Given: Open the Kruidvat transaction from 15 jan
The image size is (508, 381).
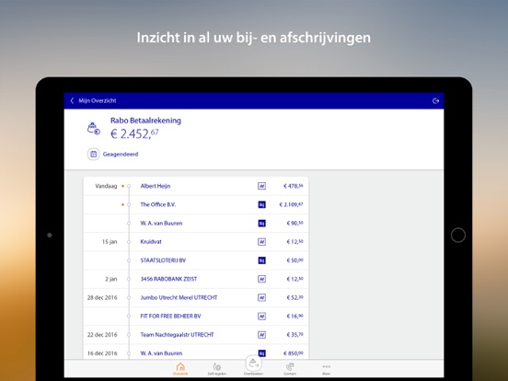Looking at the screenshot, I should [196, 242].
